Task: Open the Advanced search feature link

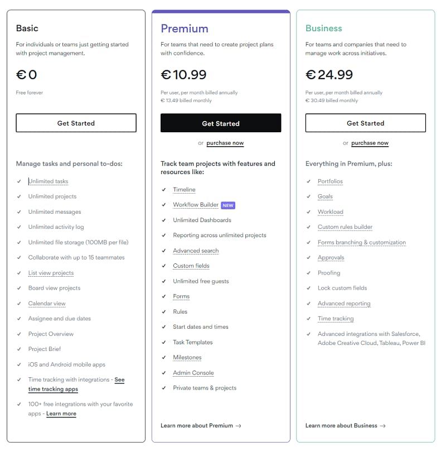Action: pos(196,251)
